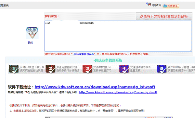Click the 软件下载地址 heading text
The image size is (195, 118).
coord(21,87)
